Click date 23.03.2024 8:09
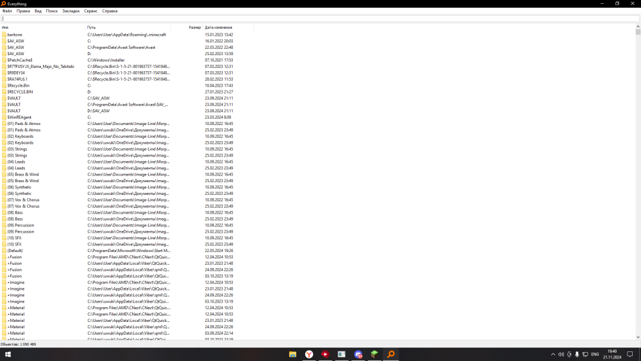The image size is (641, 361). (x=218, y=117)
